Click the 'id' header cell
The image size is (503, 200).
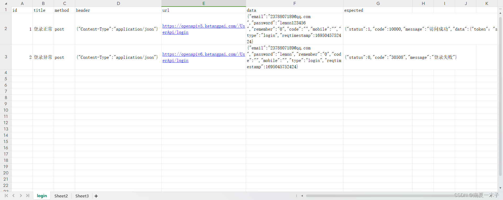click(x=22, y=10)
